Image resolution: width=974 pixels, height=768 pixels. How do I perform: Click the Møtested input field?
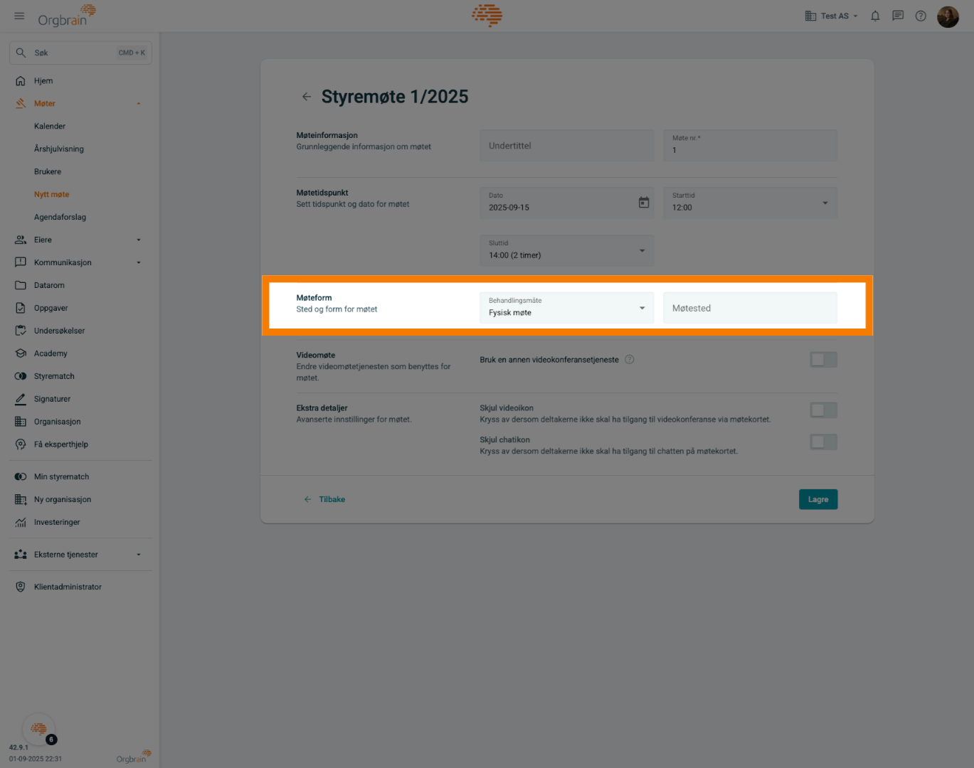click(750, 308)
